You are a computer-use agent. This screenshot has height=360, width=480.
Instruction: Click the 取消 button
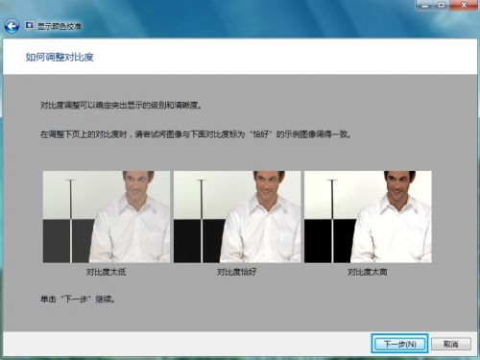(451, 344)
